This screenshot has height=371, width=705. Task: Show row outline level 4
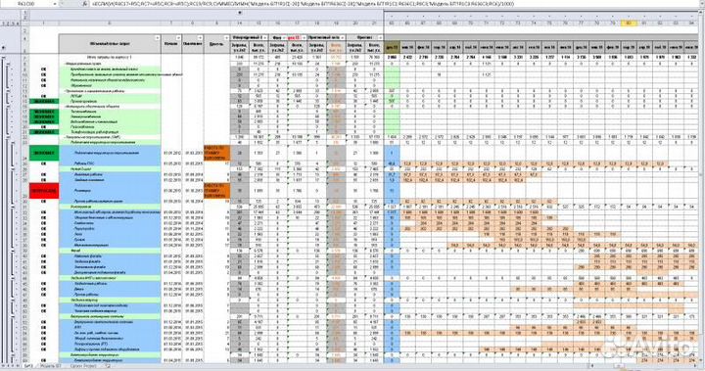pyautogui.click(x=17, y=23)
